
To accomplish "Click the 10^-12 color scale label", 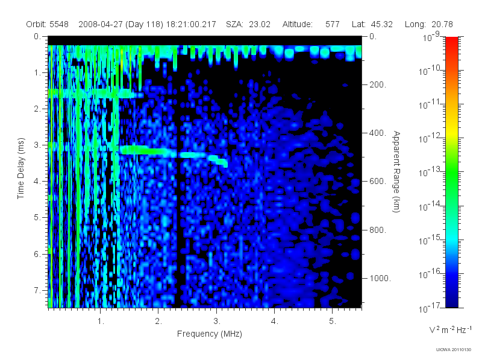I will click(430, 139).
